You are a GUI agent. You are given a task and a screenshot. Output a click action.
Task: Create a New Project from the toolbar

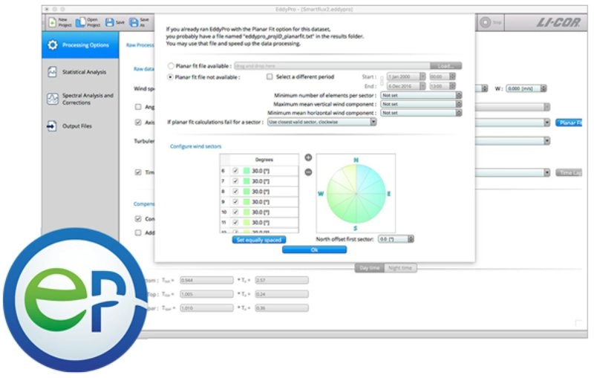59,22
